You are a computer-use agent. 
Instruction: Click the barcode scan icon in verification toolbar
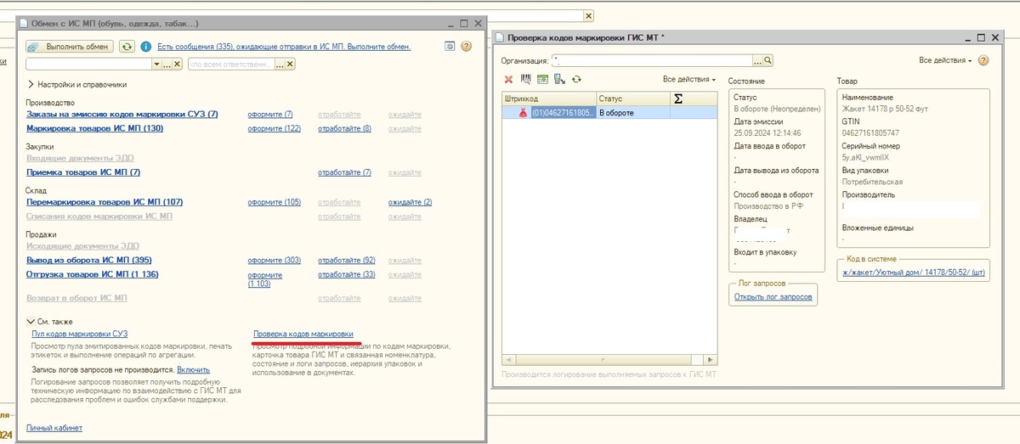coord(526,79)
